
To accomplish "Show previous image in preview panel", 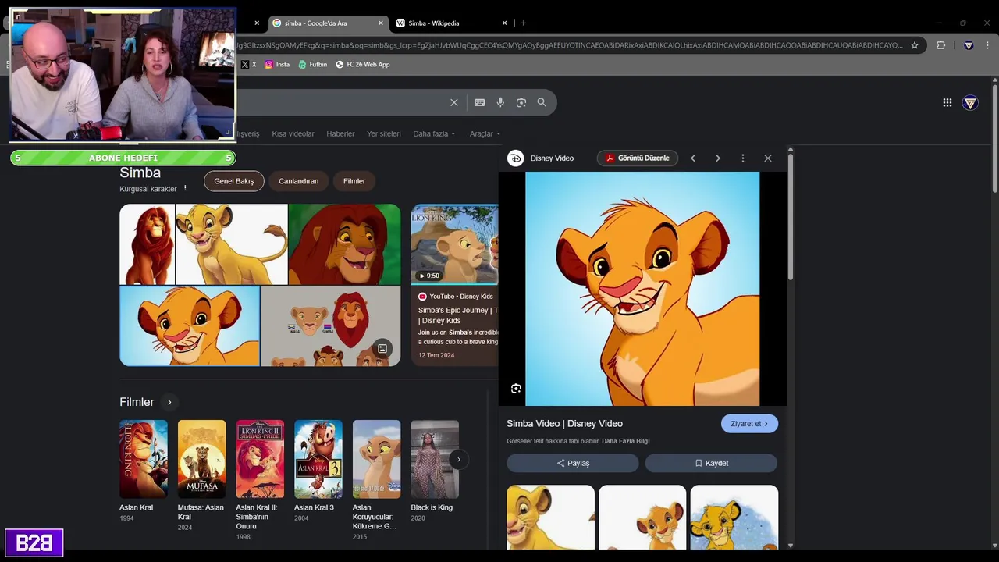I will coord(692,158).
